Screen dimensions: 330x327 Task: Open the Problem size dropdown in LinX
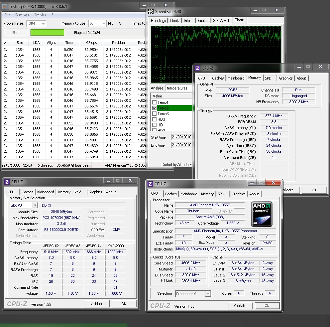[43, 24]
